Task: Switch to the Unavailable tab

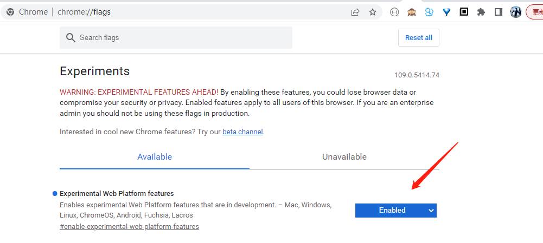Action: (x=344, y=157)
